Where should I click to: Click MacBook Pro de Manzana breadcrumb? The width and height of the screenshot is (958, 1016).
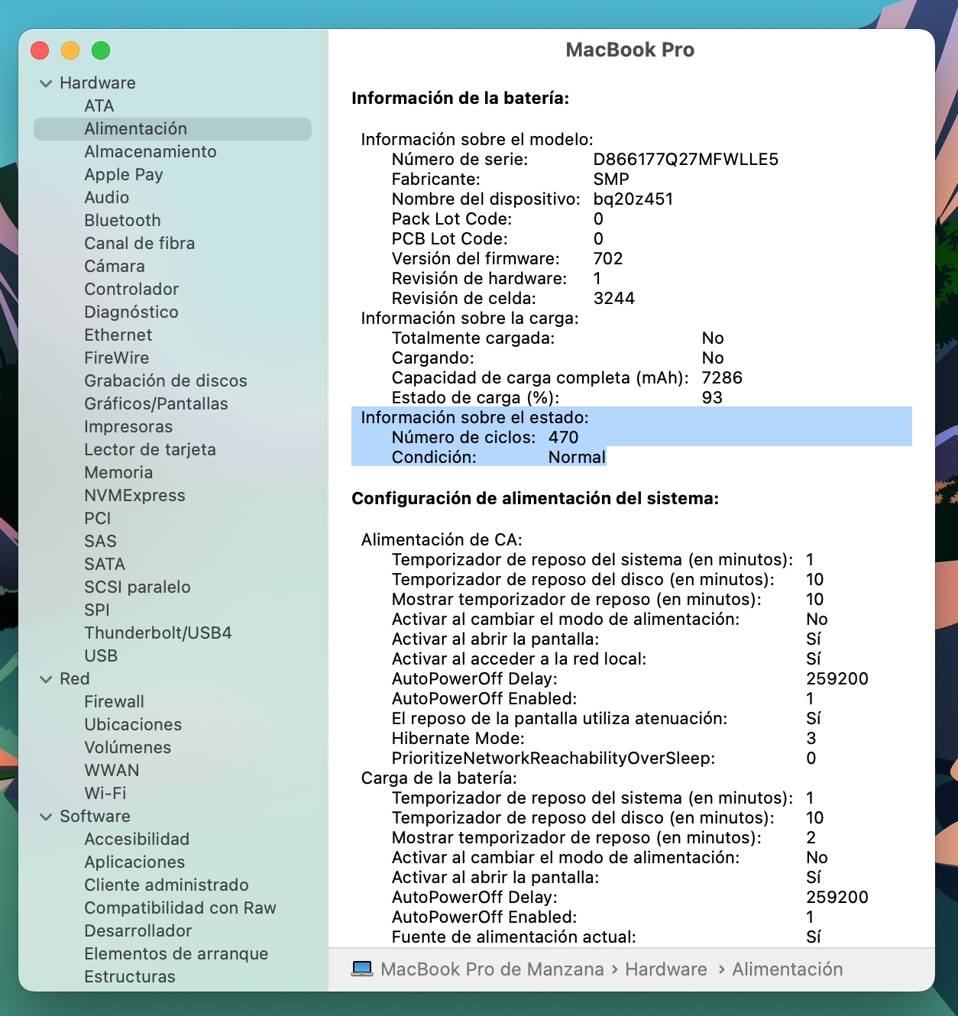(492, 969)
